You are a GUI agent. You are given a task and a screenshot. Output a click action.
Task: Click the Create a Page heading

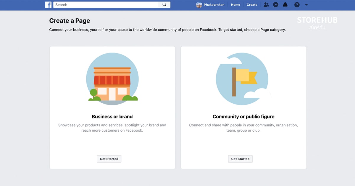pyautogui.click(x=70, y=21)
